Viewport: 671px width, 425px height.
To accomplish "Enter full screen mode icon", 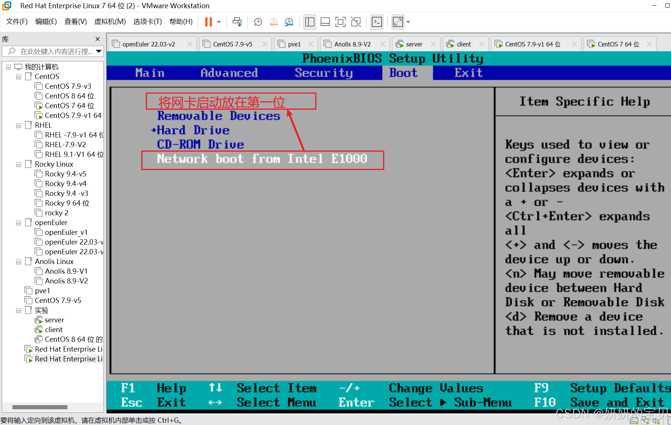I will [x=340, y=22].
